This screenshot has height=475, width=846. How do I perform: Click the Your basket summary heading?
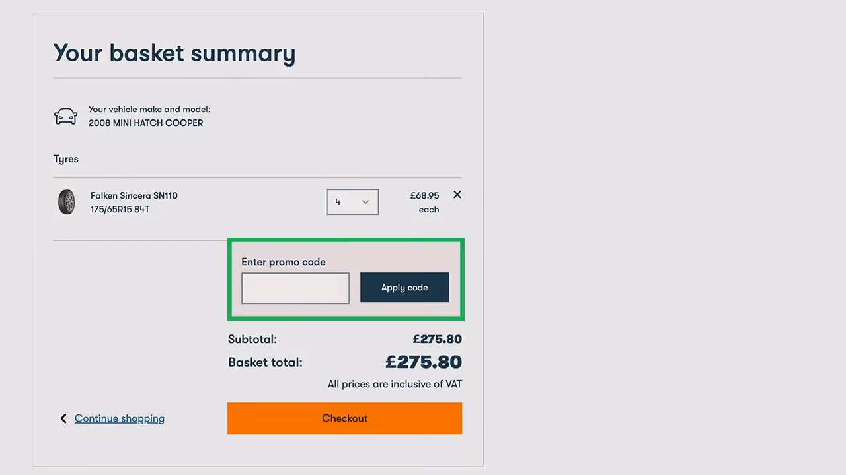click(x=174, y=53)
